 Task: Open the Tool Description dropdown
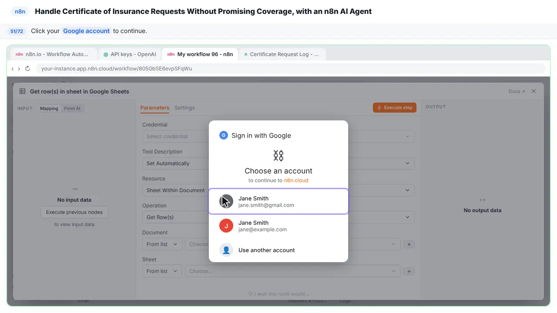[x=278, y=163]
